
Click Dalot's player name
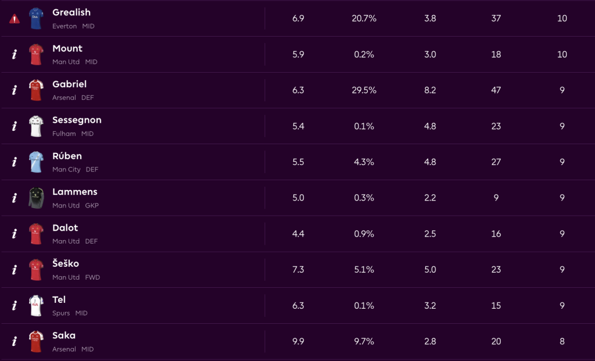pyautogui.click(x=65, y=228)
